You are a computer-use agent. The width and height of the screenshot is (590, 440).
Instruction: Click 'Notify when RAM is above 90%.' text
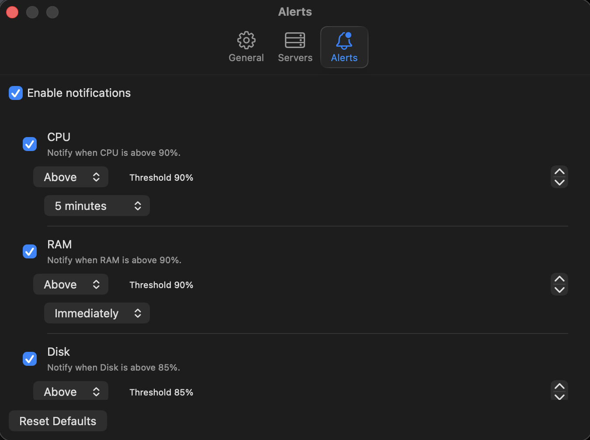(115, 260)
